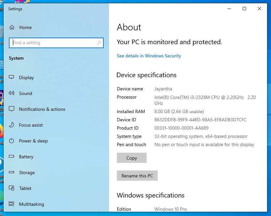271x216 pixels.
Task: Click the device name value Jayantha
Action: point(163,89)
